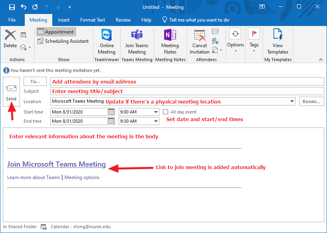Open the End time calendar picker
The image size is (327, 233).
coord(111,121)
